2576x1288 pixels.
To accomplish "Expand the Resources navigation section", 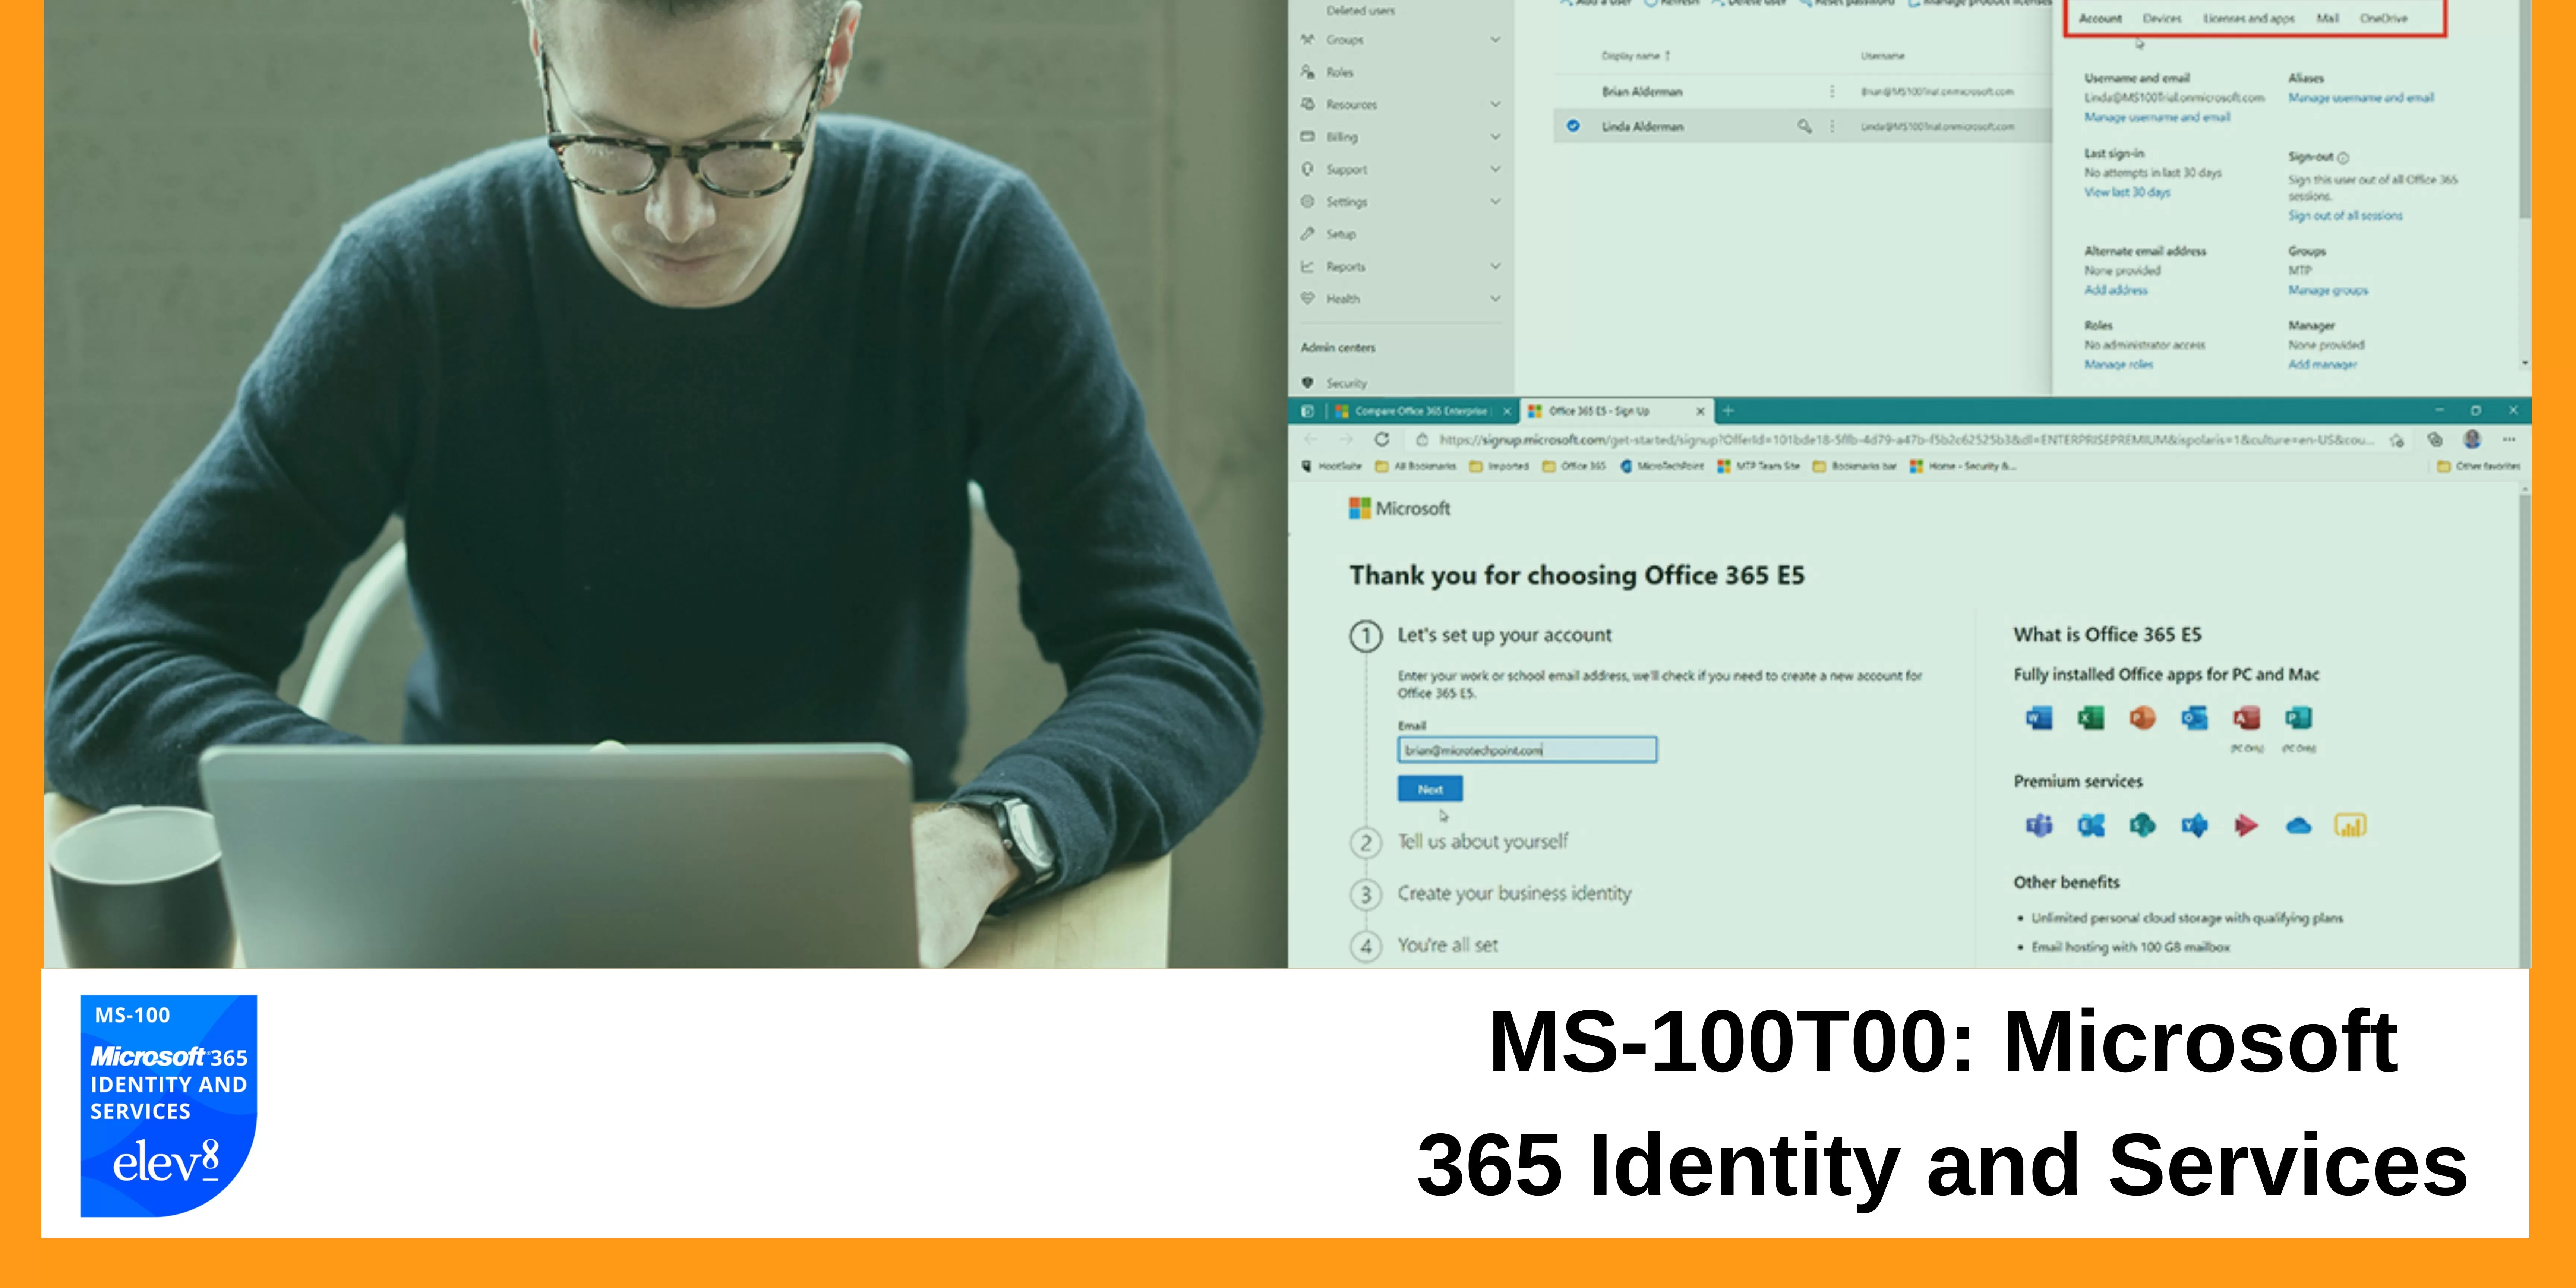I will 1495,104.
